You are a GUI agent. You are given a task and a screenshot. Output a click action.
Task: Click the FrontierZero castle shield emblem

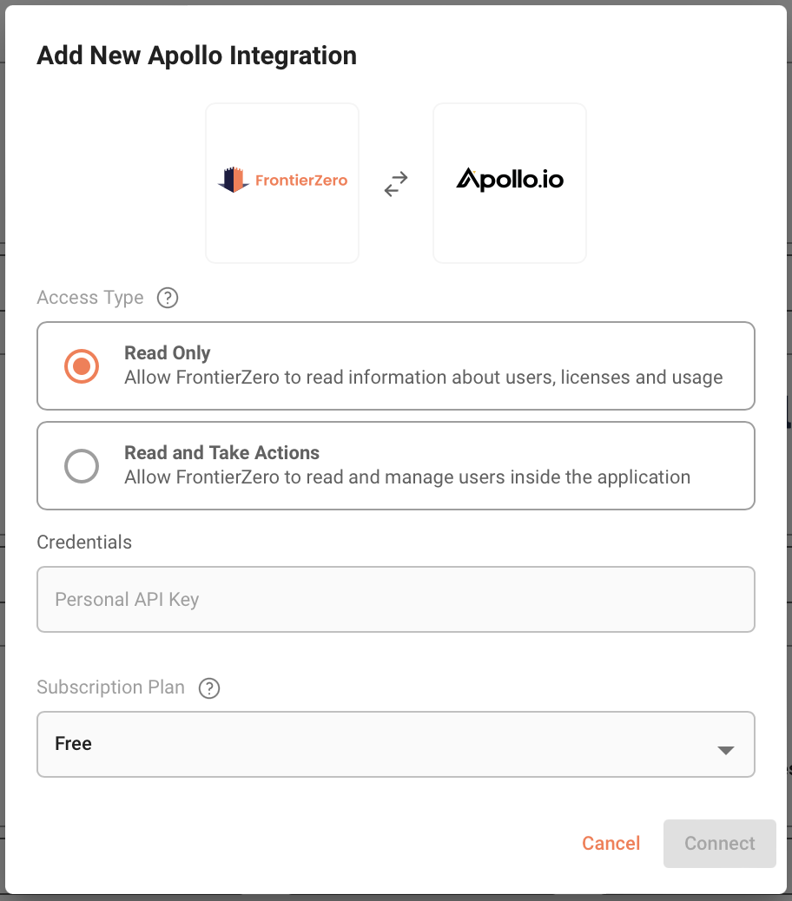click(233, 180)
